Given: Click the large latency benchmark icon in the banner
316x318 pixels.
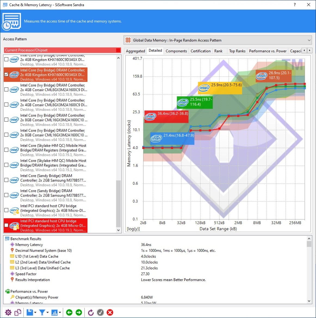Looking at the screenshot, I should pos(11,21).
